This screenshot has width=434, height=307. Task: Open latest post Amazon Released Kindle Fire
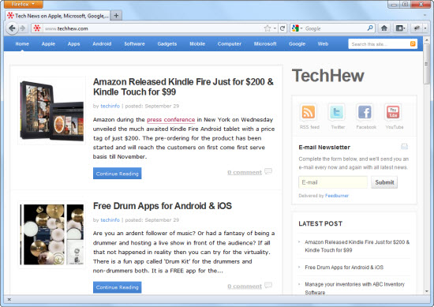point(357,245)
